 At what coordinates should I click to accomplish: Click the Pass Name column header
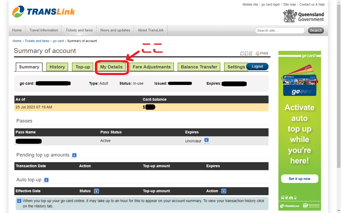[x=26, y=132]
